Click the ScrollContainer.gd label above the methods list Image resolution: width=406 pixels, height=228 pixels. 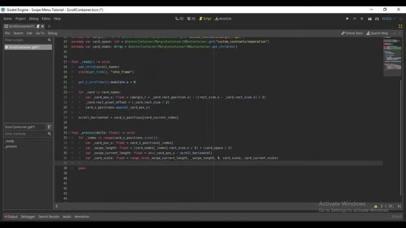point(20,127)
